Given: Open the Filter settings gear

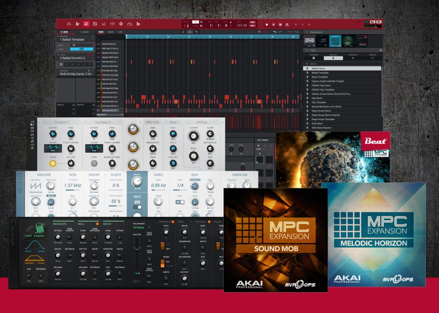Looking at the screenshot, I should tap(381, 50).
